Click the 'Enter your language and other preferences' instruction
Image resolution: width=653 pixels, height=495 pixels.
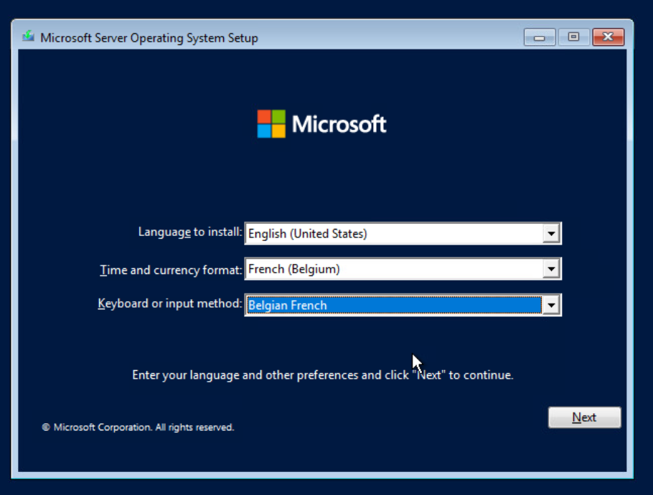(x=323, y=375)
